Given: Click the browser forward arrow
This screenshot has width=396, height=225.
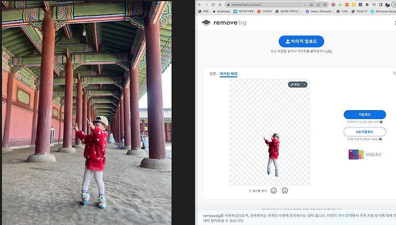Looking at the screenshot, I should coord(206,5).
